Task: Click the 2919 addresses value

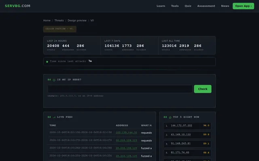Action: pyautogui.click(x=184, y=46)
